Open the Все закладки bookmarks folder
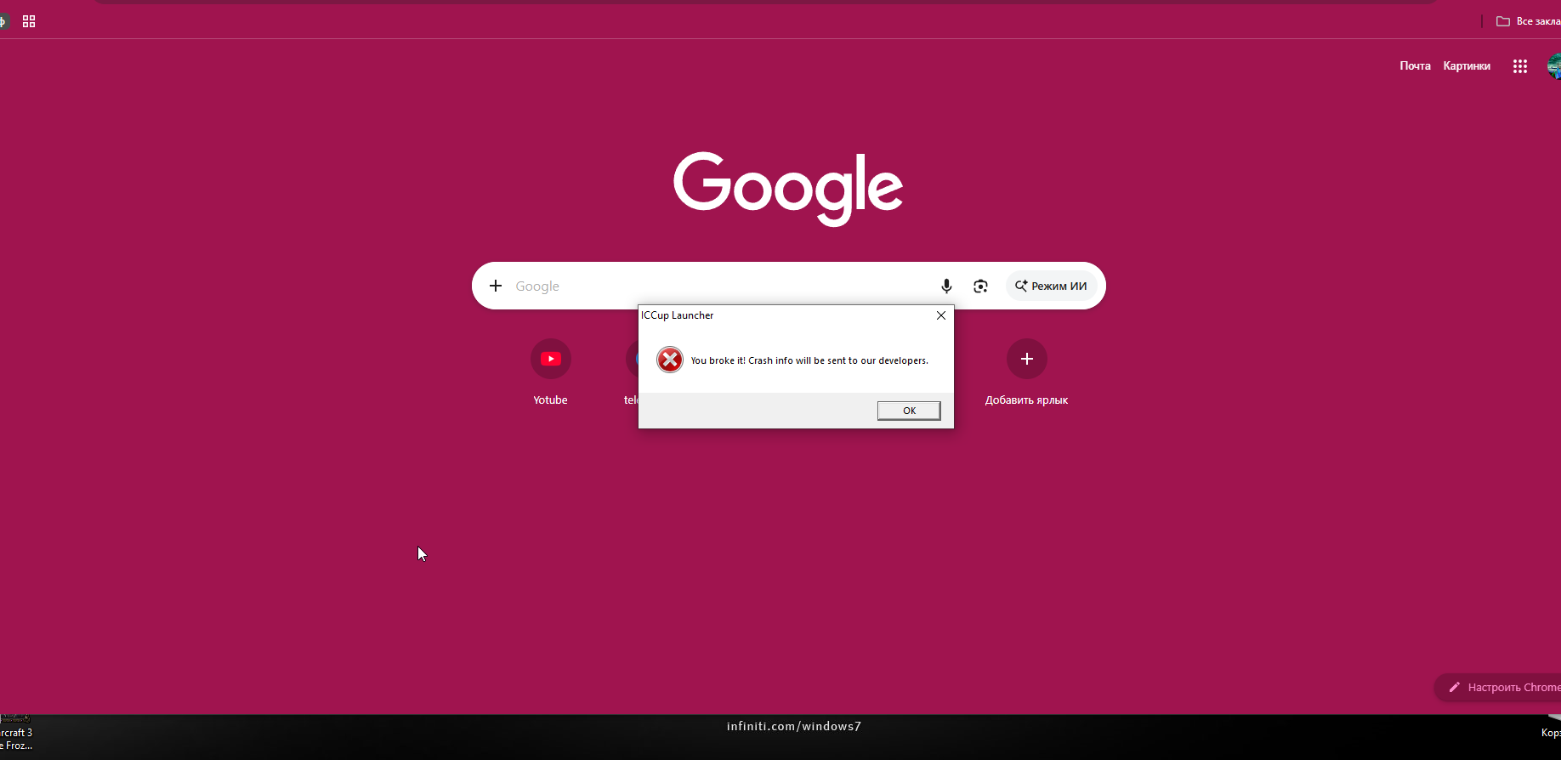 point(1528,21)
